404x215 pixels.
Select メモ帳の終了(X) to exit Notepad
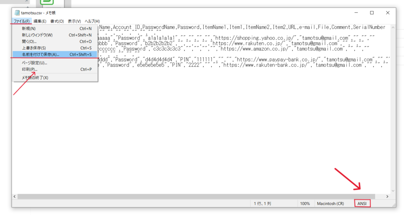35,78
